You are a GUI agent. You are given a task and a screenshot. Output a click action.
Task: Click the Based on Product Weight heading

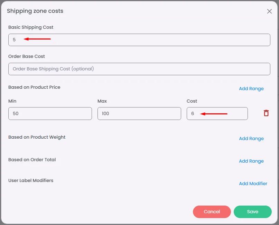coord(37,137)
